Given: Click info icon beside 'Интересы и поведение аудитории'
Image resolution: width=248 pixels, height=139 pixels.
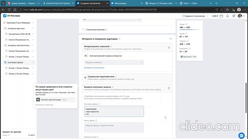Looking at the screenshot, I should pos(119,39).
